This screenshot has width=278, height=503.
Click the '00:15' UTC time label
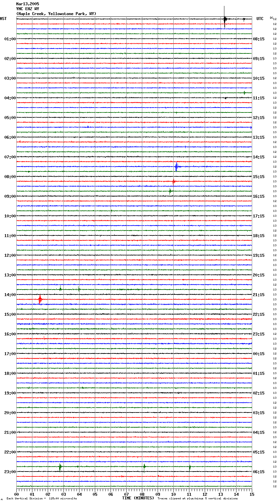tap(259, 354)
